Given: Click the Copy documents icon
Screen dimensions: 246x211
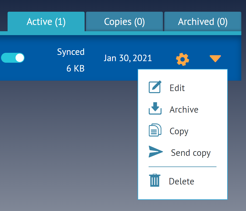Looking at the screenshot, I should pyautogui.click(x=155, y=130).
